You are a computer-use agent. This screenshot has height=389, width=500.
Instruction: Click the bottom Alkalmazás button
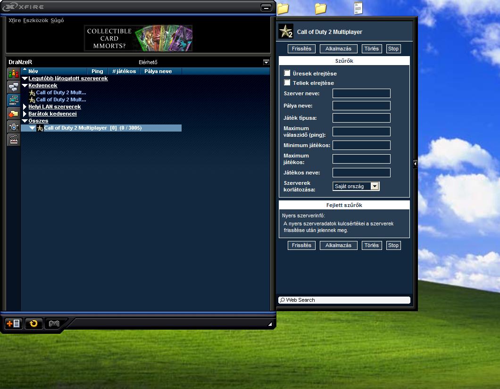coord(338,245)
